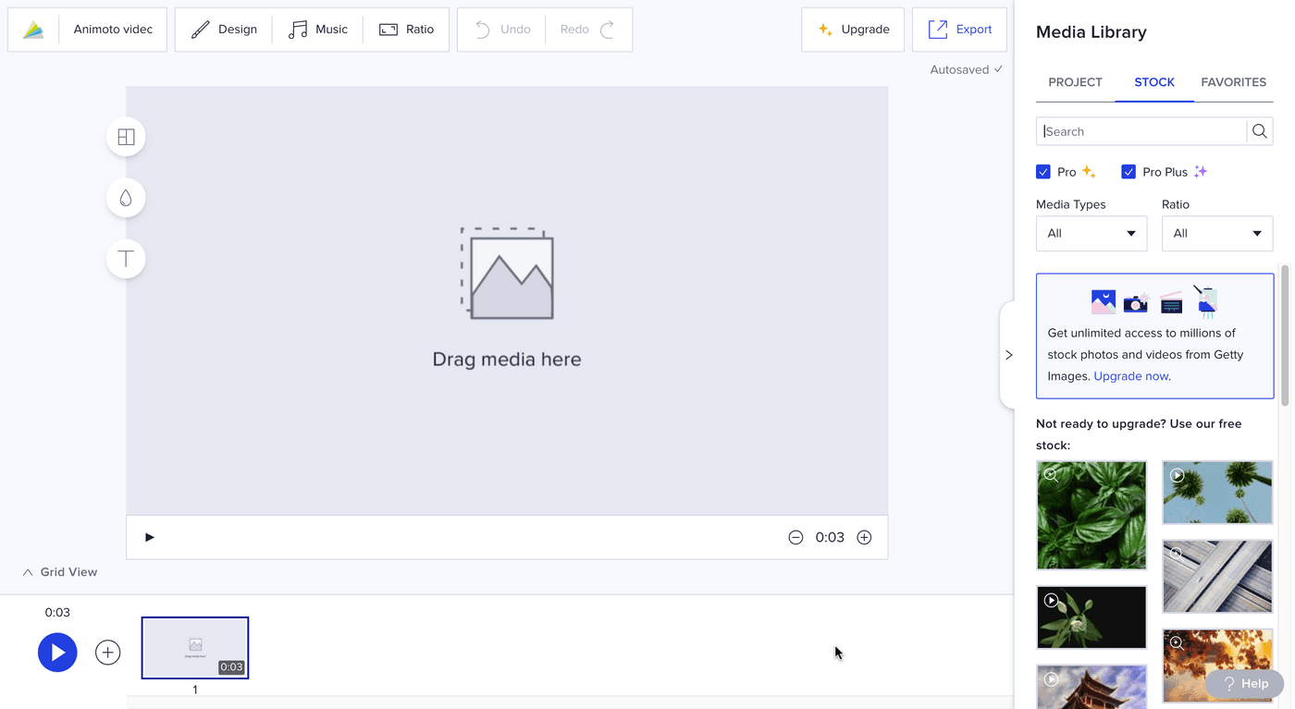Open the stock Ratio filter dropdown

click(x=1217, y=234)
